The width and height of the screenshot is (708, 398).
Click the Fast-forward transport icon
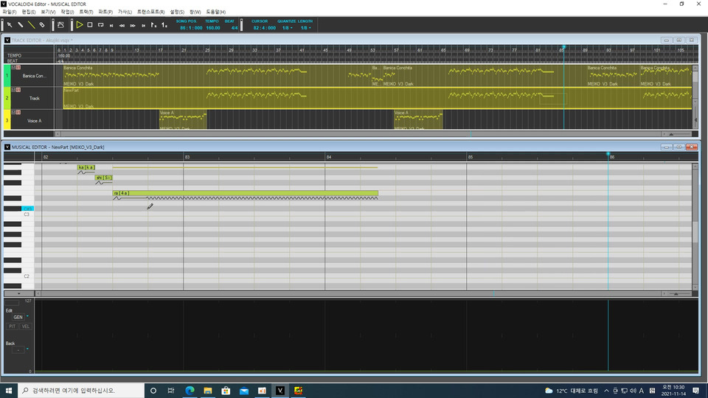133,26
